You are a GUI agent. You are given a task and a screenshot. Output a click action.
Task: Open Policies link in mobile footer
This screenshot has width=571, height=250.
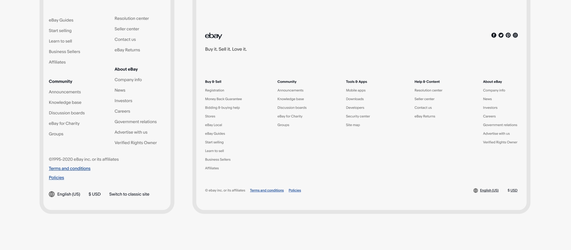(56, 178)
